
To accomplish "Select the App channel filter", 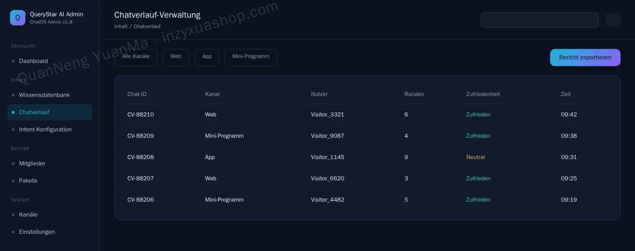I will click(x=207, y=58).
